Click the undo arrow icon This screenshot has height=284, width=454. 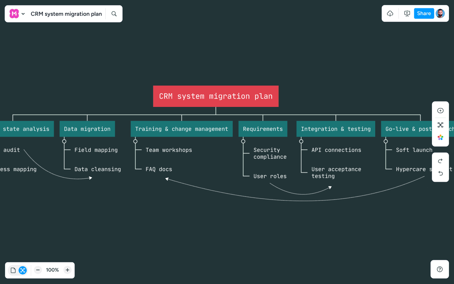click(440, 173)
